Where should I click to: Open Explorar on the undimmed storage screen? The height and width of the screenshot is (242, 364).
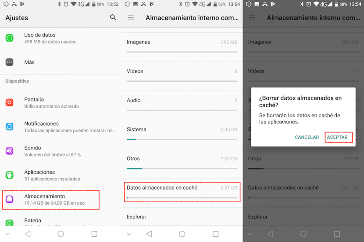[136, 217]
